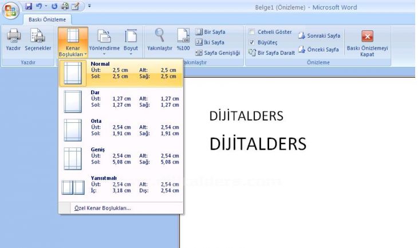Open the Kenar Boşlukları dropdown button
The image size is (418, 248).
pos(73,43)
